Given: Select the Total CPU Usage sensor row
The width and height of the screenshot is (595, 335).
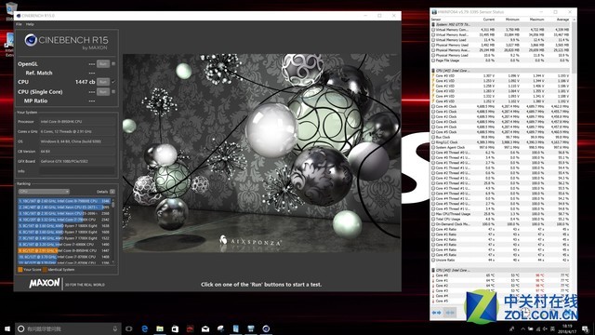Looking at the screenshot, I should pyautogui.click(x=500, y=220).
